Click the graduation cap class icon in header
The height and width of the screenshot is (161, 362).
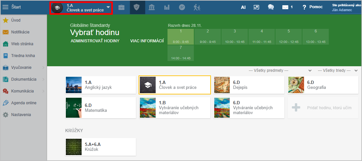click(57, 8)
